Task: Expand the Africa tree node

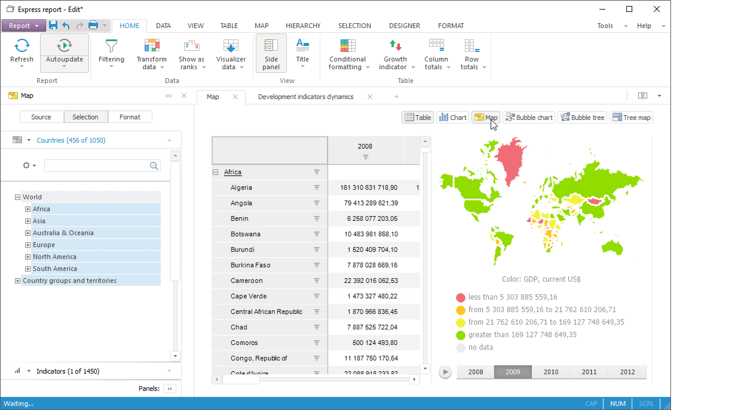Action: point(27,209)
